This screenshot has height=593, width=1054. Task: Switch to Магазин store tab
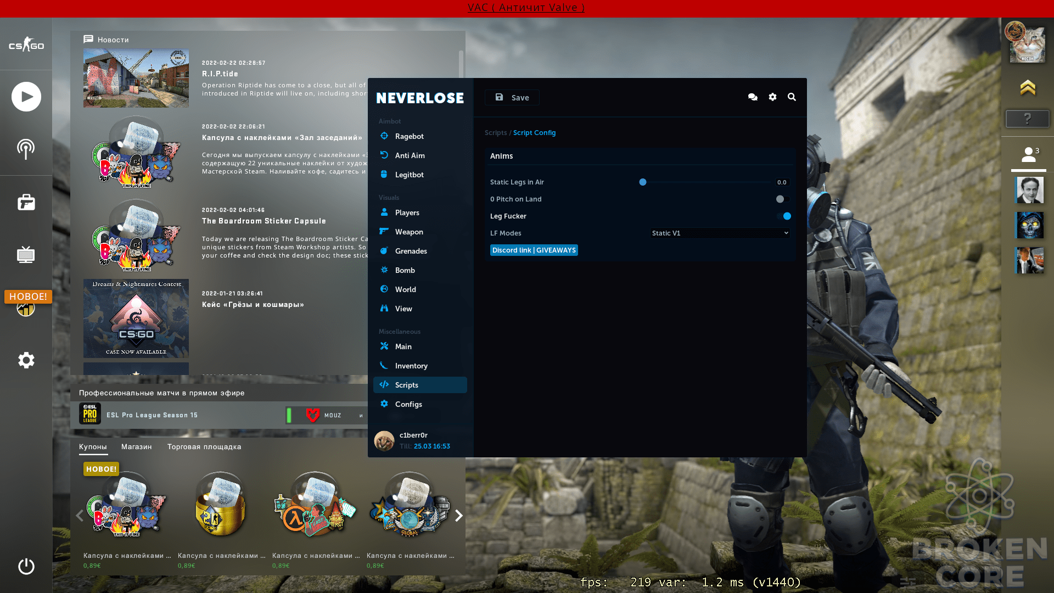tap(136, 447)
